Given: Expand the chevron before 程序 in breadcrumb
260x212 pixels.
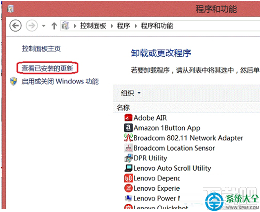Looking at the screenshot, I should click(x=112, y=26).
